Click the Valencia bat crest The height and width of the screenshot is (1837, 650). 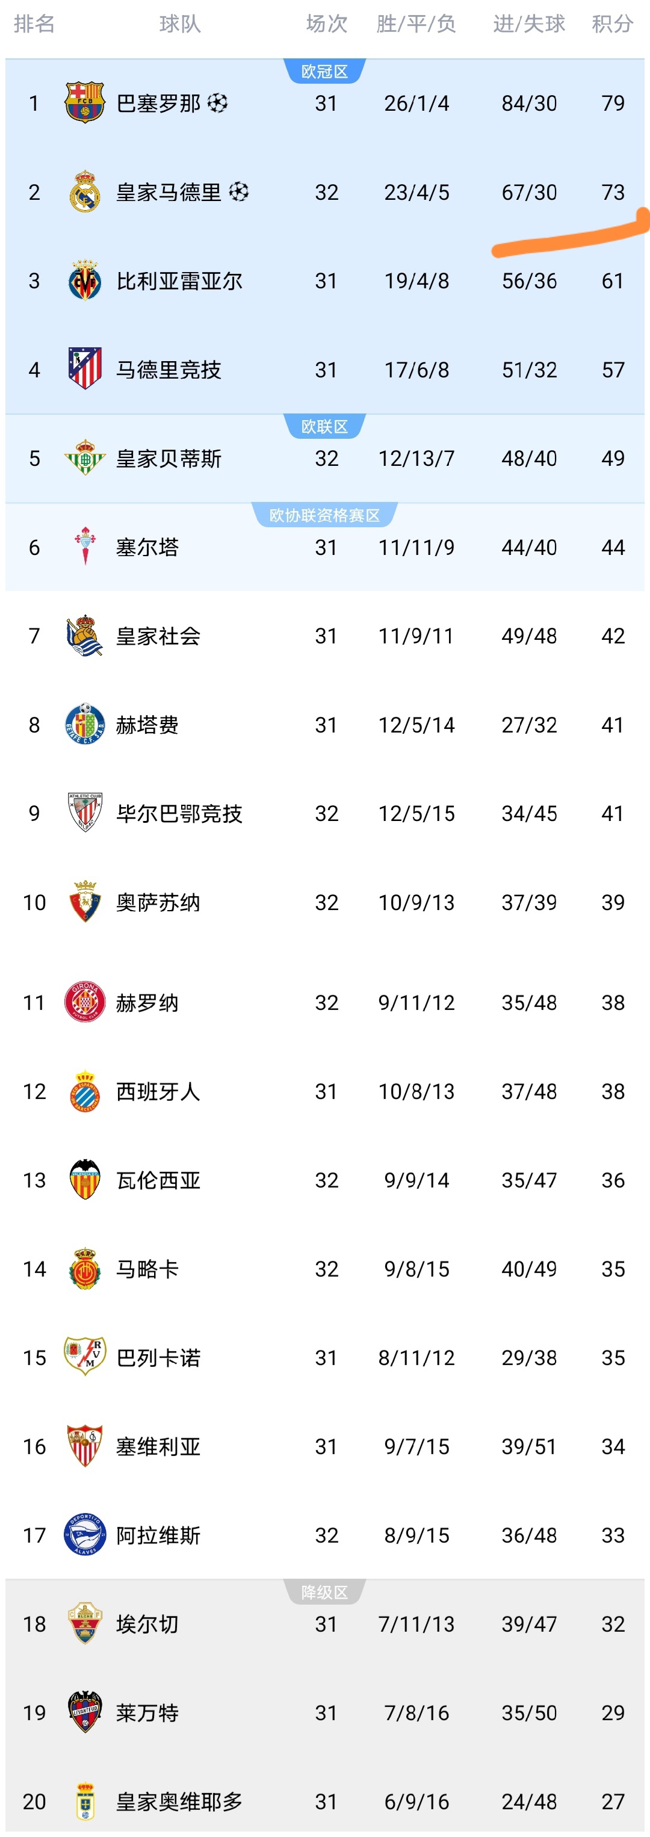tap(85, 1180)
